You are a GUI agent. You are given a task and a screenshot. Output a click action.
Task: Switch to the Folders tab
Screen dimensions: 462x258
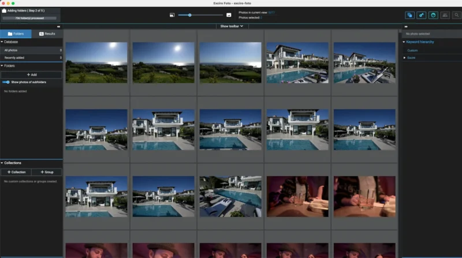tap(16, 33)
